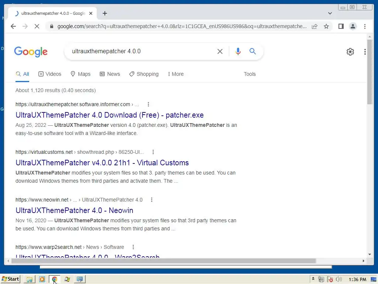Open Chrome's three-dot menu
Viewport: 378px width, 284px height.
(365, 26)
